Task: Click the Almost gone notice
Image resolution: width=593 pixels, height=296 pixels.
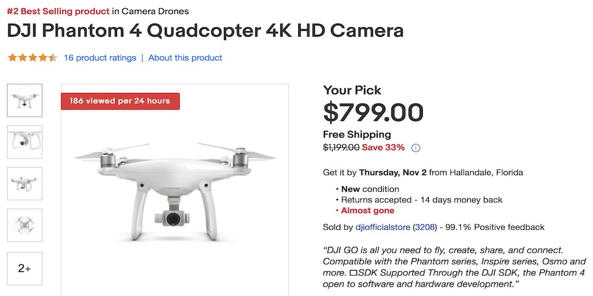Action: [x=368, y=210]
